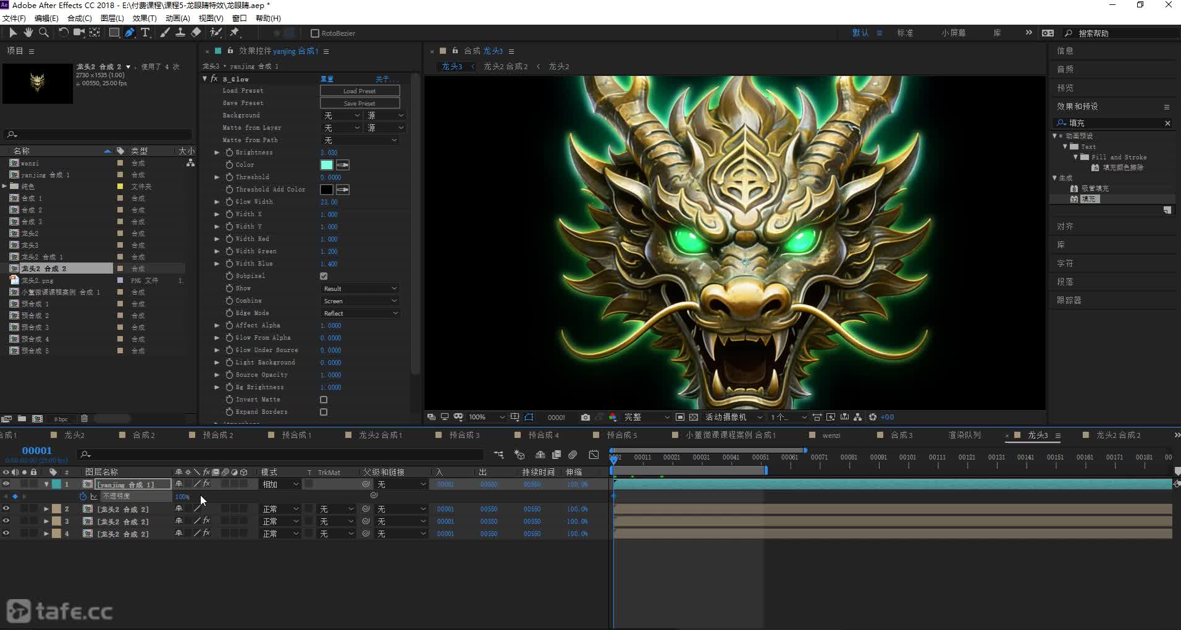Open the Combine dropdown showing Screen
1181x630 pixels.
click(360, 301)
